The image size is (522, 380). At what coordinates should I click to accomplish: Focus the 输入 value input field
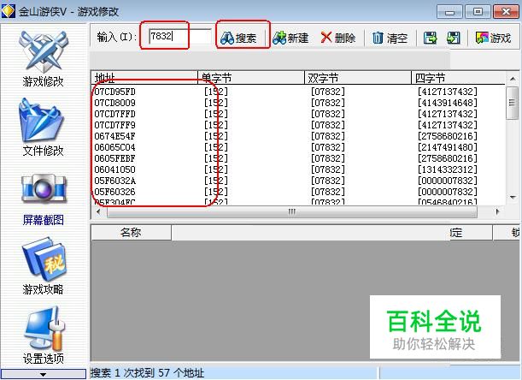(180, 36)
